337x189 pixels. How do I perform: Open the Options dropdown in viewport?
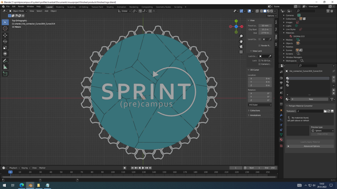coord(272,16)
